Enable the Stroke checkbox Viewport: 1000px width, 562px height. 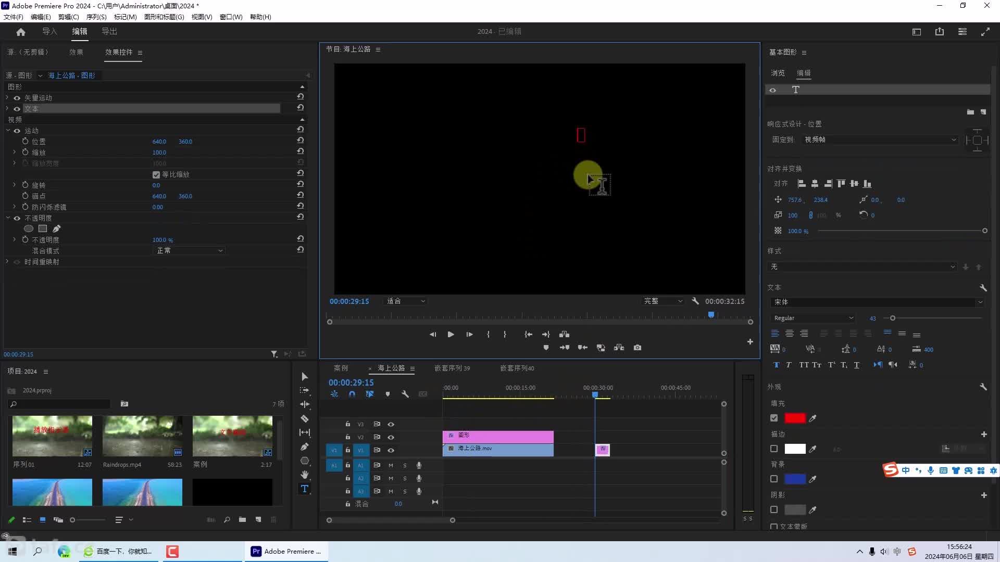pyautogui.click(x=774, y=449)
